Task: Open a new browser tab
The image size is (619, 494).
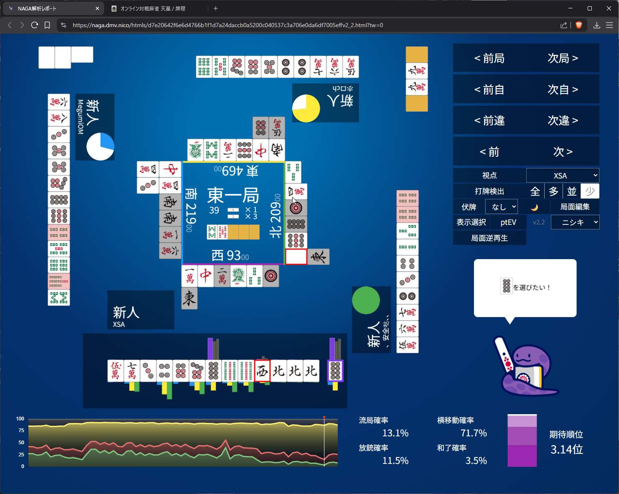Action: [216, 8]
